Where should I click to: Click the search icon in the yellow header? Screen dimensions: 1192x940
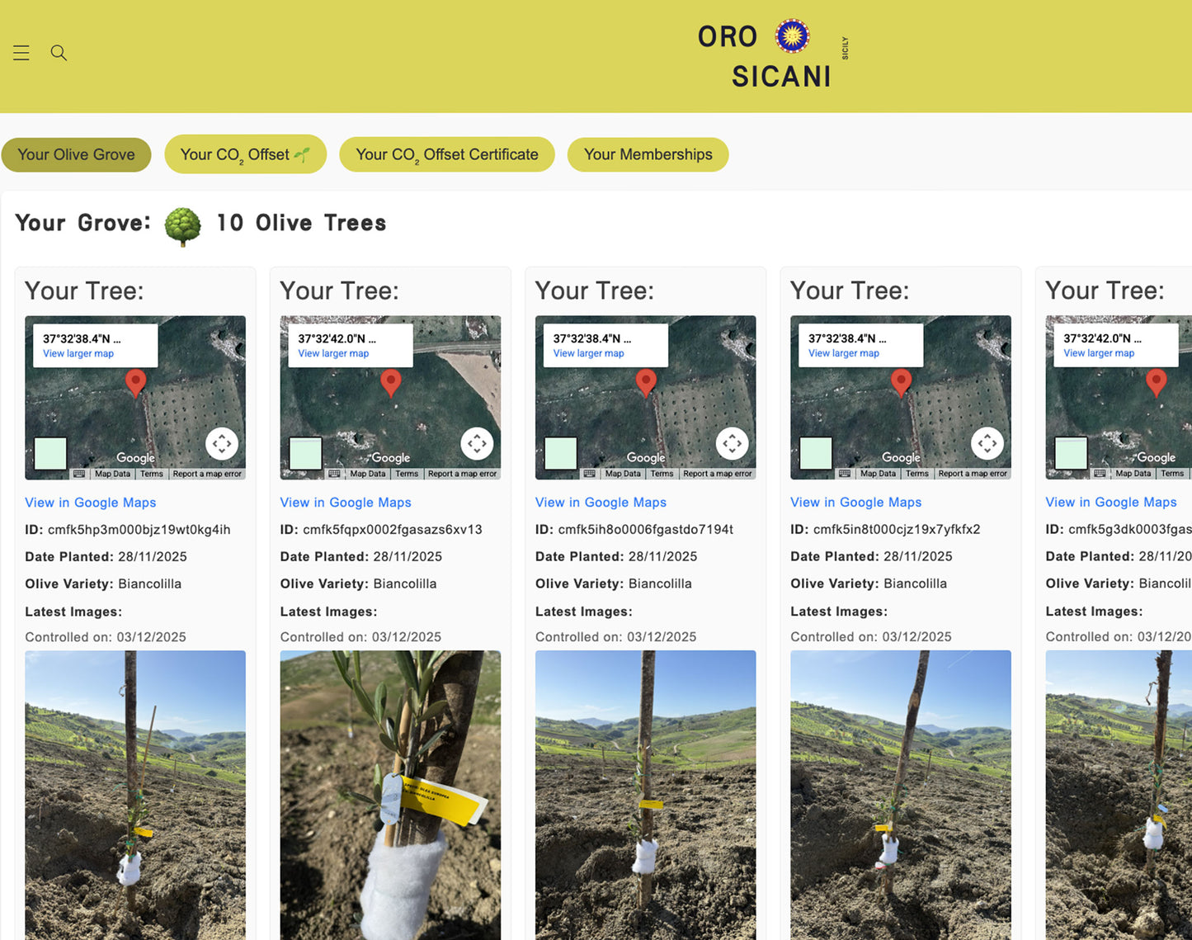tap(59, 52)
